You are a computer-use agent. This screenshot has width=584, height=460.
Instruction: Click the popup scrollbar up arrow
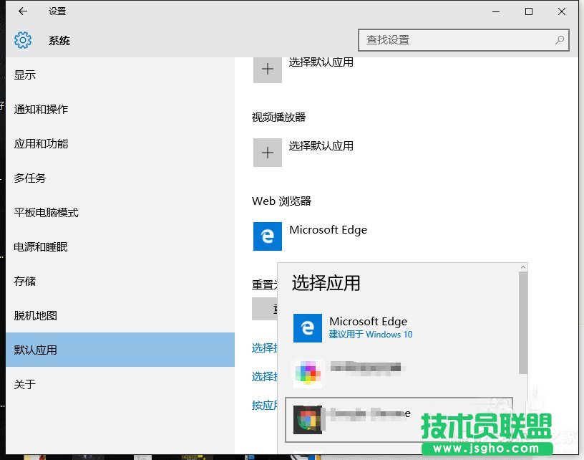tap(523, 267)
